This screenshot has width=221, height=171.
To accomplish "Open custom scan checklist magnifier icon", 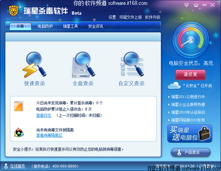I will (132, 64).
